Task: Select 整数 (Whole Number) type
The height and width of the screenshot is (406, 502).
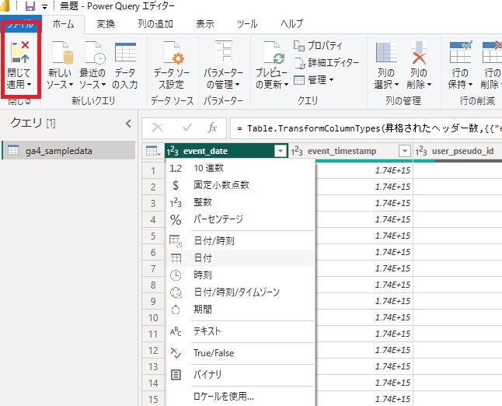Action: point(241,202)
